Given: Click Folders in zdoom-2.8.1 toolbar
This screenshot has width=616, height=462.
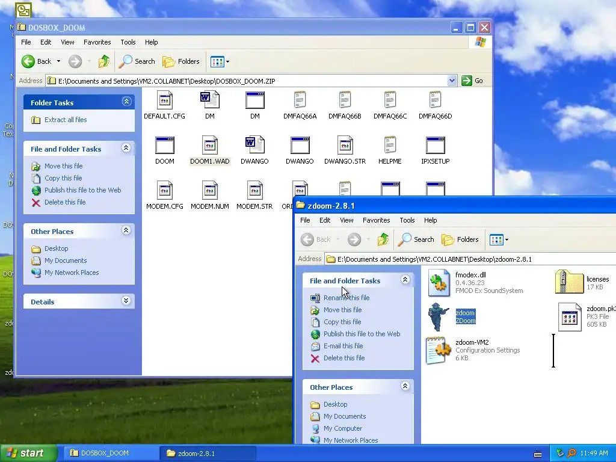Looking at the screenshot, I should (460, 239).
